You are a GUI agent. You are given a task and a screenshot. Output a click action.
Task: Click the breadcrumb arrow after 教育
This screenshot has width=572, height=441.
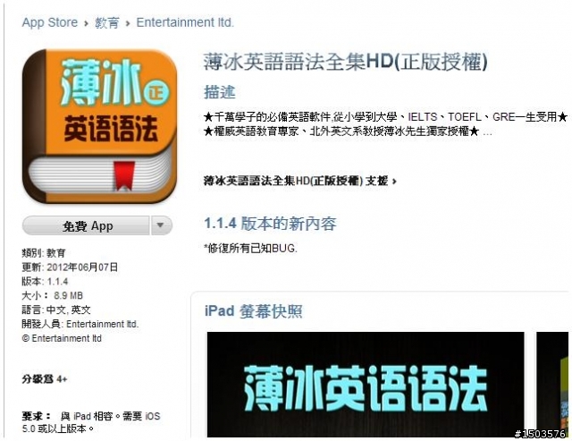click(128, 24)
